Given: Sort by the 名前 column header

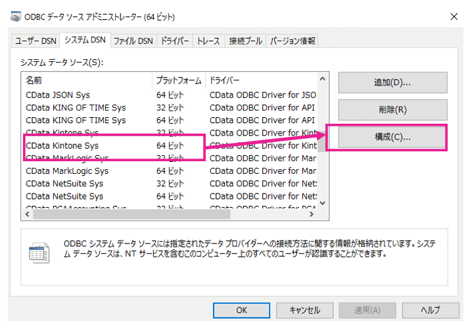Looking at the screenshot, I should tap(87, 80).
